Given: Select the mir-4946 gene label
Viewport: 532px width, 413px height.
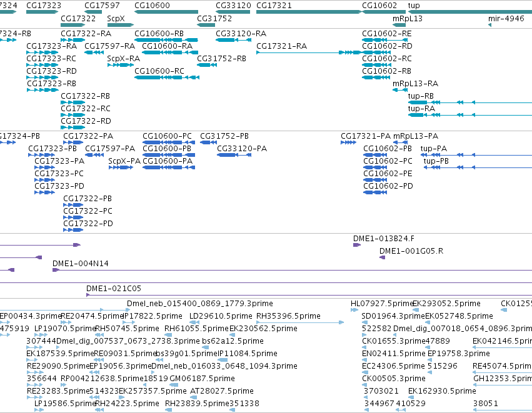Looking at the screenshot, I should (x=506, y=18).
